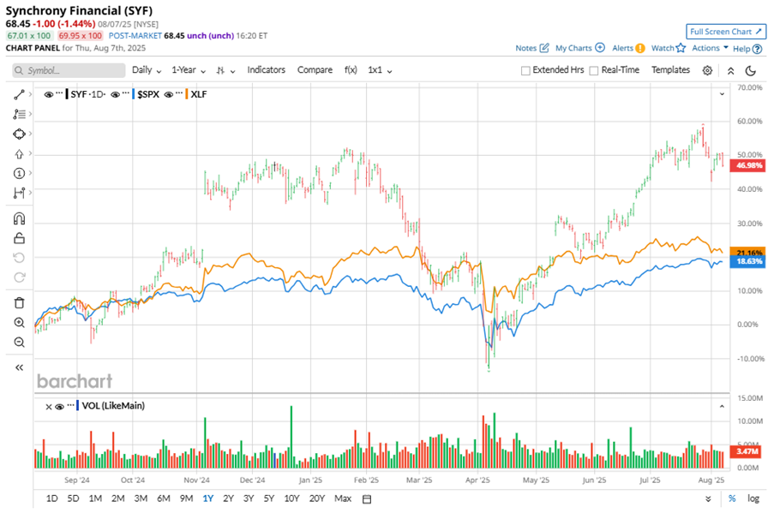This screenshot has width=774, height=513.
Task: Select the Max time range
Action: coord(343,498)
